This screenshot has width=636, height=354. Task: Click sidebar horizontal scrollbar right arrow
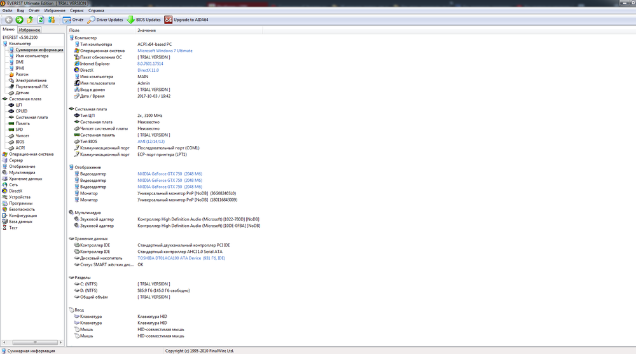(x=61, y=342)
